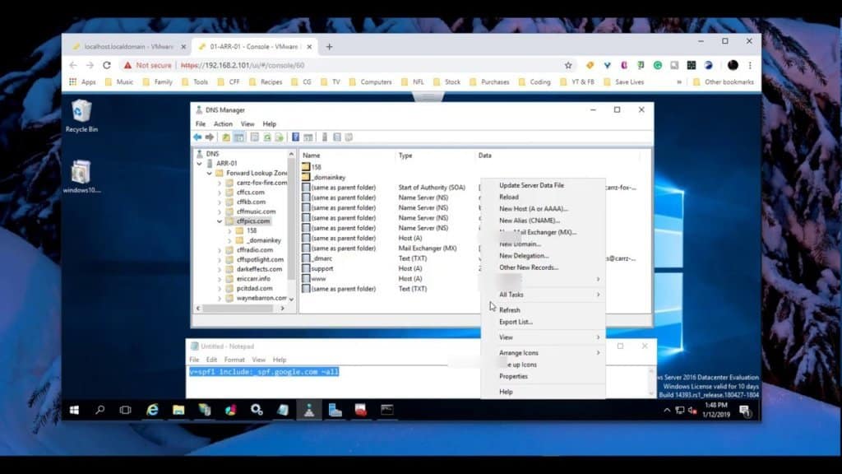Click Reload in the context menu
842x474 pixels.
click(x=543, y=197)
